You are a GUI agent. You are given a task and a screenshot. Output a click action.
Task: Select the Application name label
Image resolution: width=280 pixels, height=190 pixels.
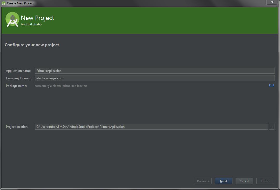point(18,71)
